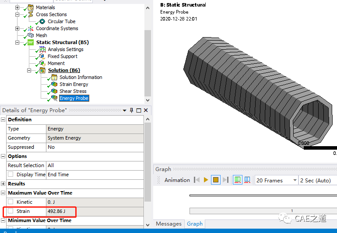Click the Strain value 492.86 J
Image resolution: width=337 pixels, height=233 pixels.
[x=95, y=211]
